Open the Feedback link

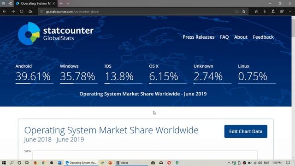[x=263, y=37]
